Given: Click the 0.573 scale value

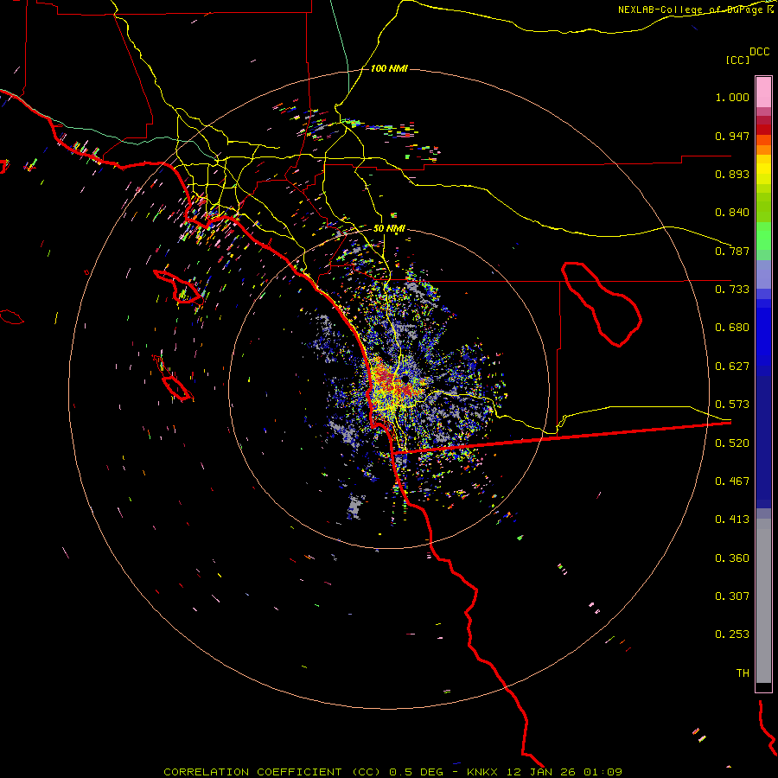Looking at the screenshot, I should coord(732,405).
